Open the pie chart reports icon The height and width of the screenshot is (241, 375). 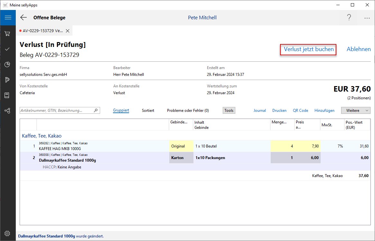[x=7, y=65]
